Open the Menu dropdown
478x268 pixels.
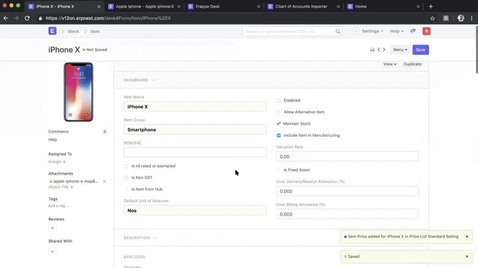(400, 50)
